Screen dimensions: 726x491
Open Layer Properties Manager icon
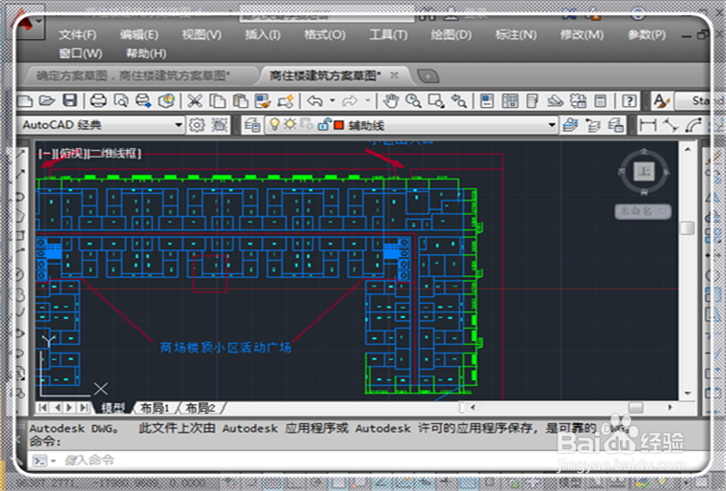(x=253, y=125)
